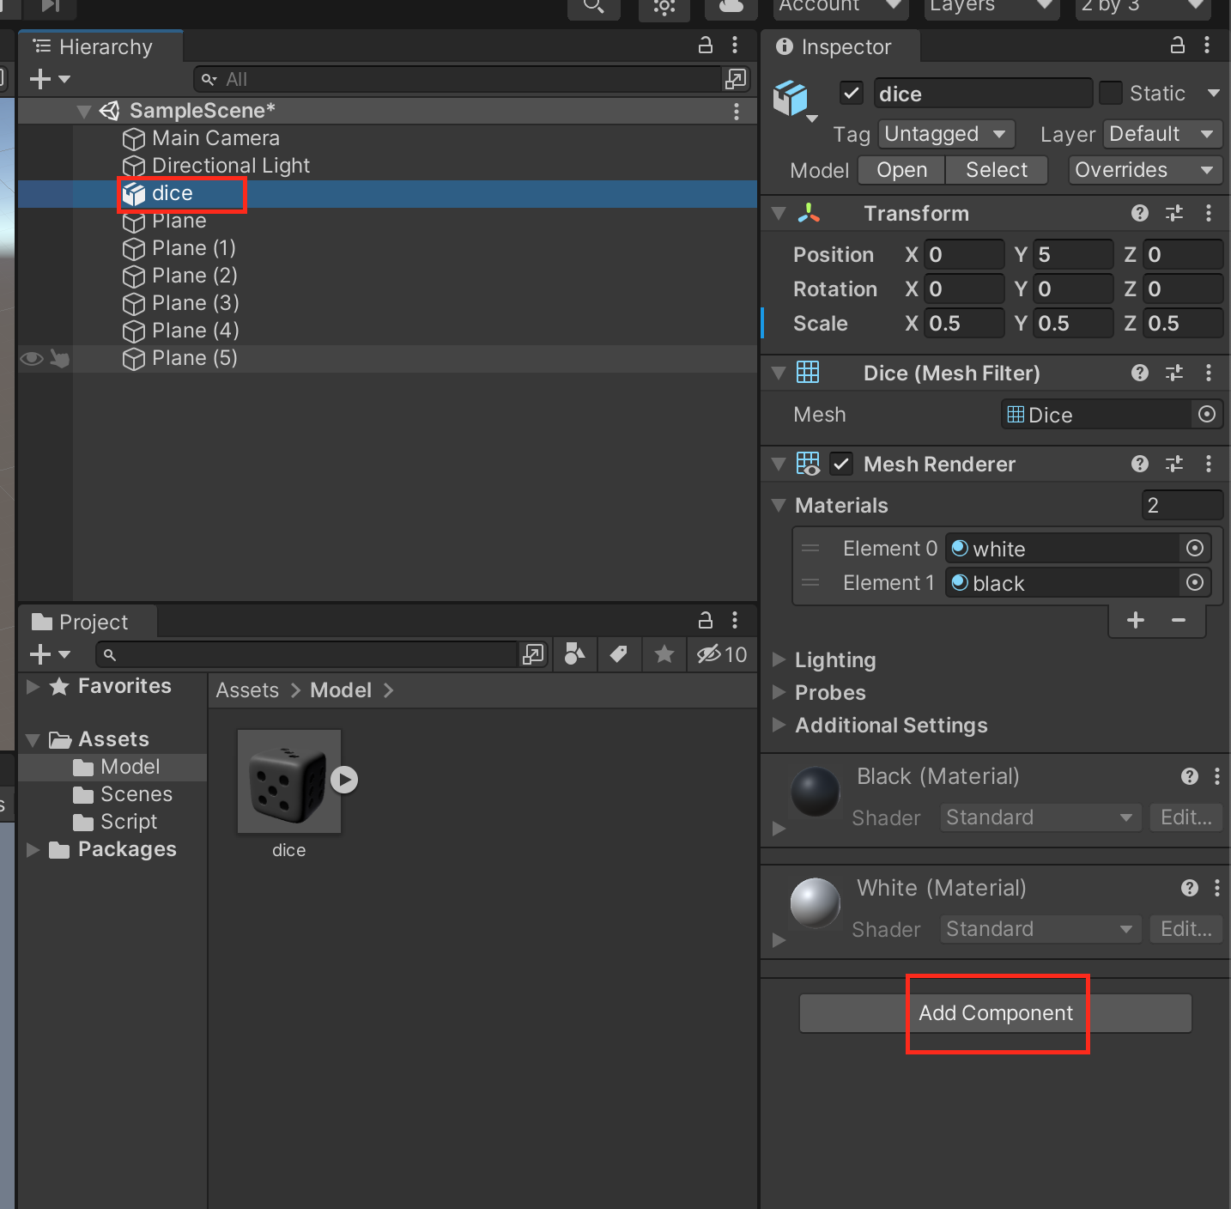
Task: Open object picker for Mesh field
Action: point(1206,415)
